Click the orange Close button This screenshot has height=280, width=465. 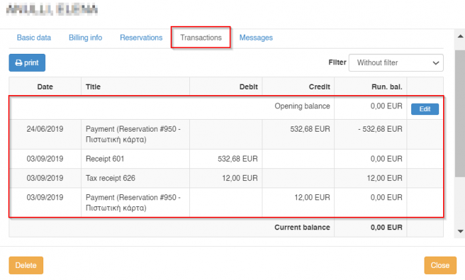[x=440, y=265]
